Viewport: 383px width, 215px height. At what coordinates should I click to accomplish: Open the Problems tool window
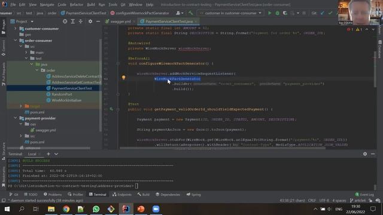[x=53, y=194]
